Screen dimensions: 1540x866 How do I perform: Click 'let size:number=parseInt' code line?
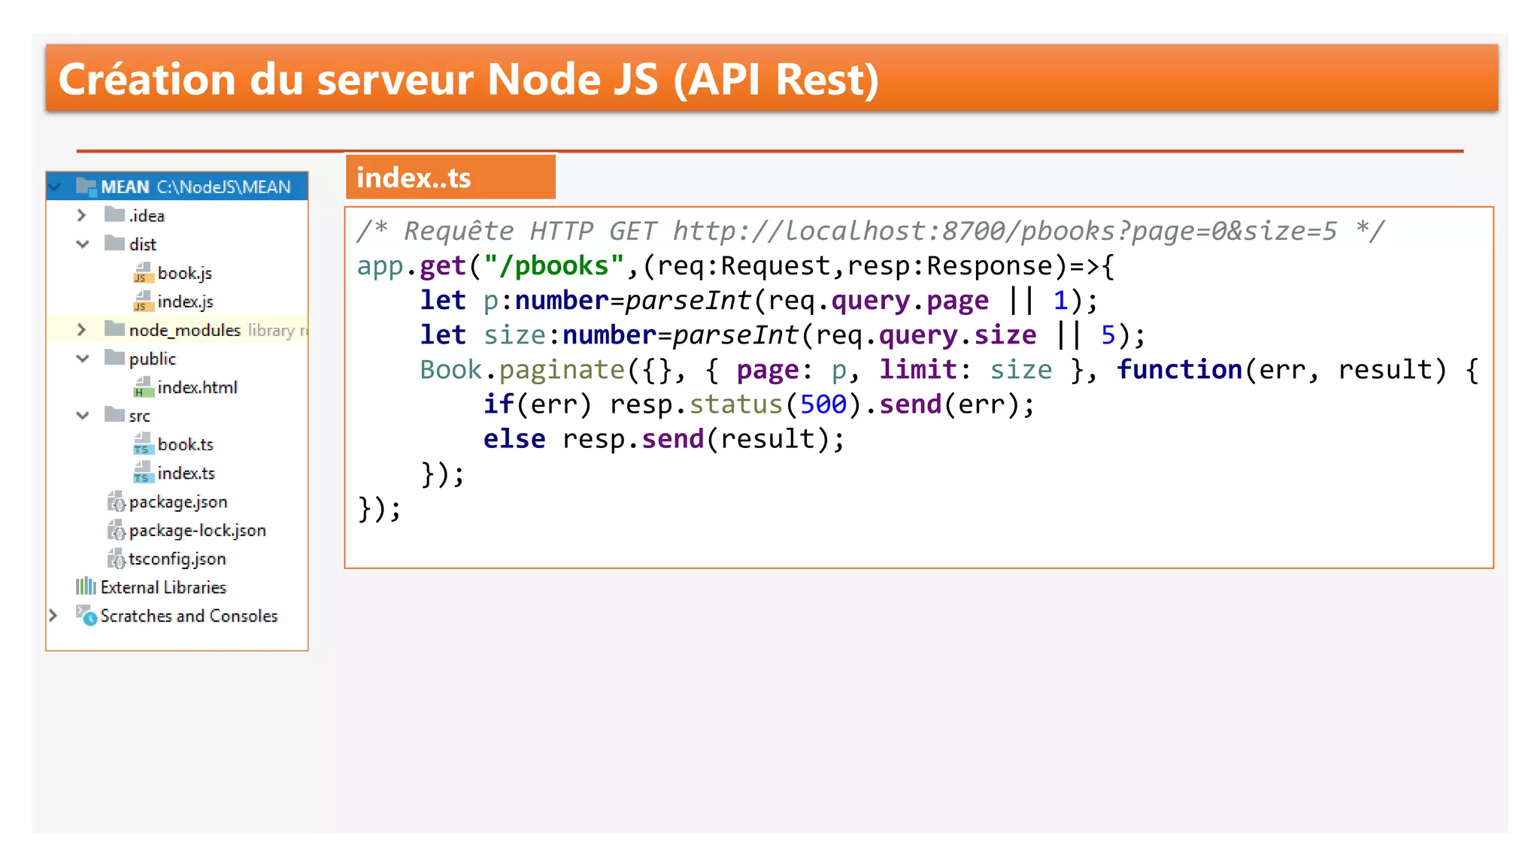tap(783, 335)
